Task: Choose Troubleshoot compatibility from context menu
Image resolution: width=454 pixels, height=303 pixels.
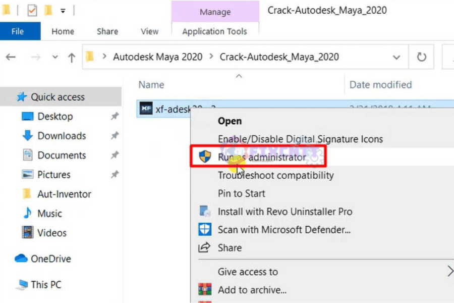Action: 275,175
